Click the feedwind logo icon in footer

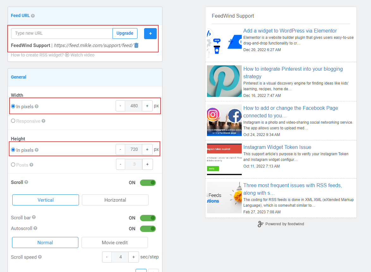coord(260,224)
